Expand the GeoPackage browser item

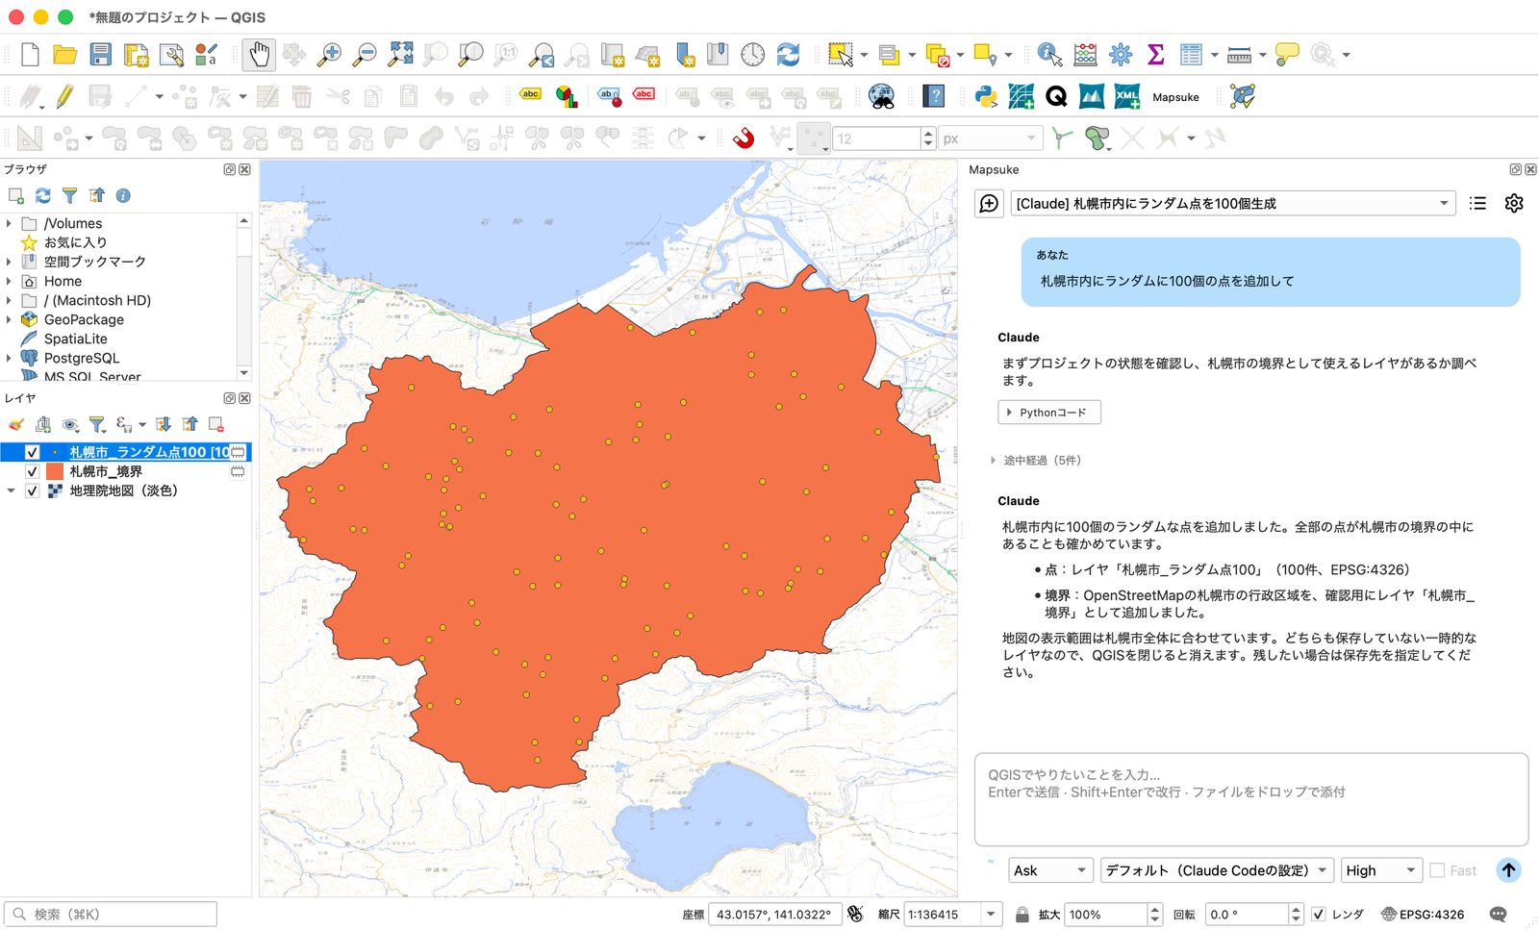pyautogui.click(x=10, y=319)
